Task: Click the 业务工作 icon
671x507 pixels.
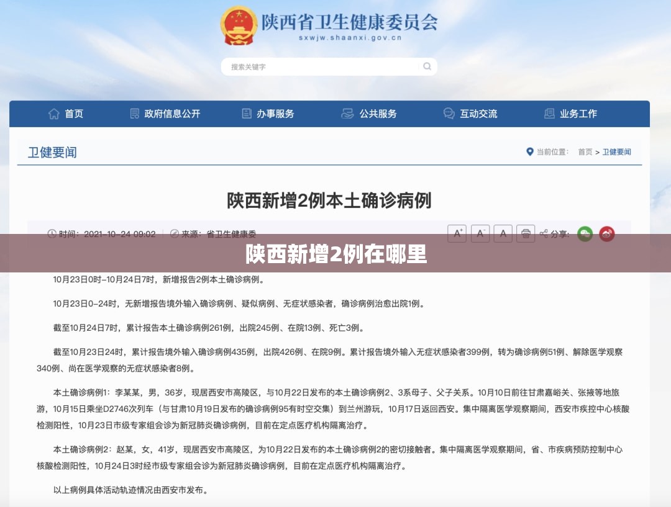Action: [x=549, y=114]
